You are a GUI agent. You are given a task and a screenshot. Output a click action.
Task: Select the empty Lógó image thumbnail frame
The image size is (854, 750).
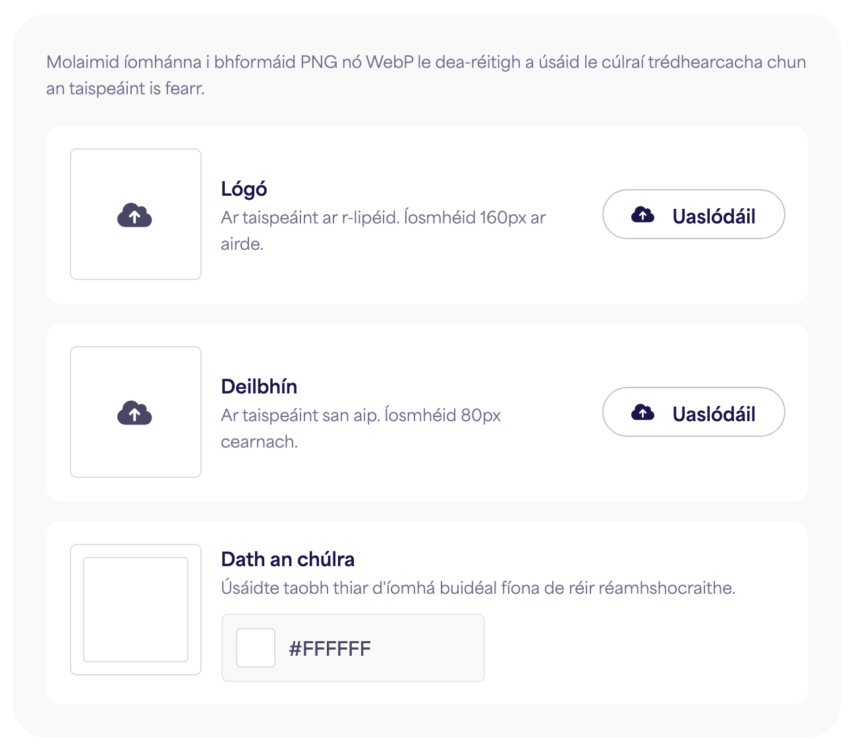click(136, 214)
